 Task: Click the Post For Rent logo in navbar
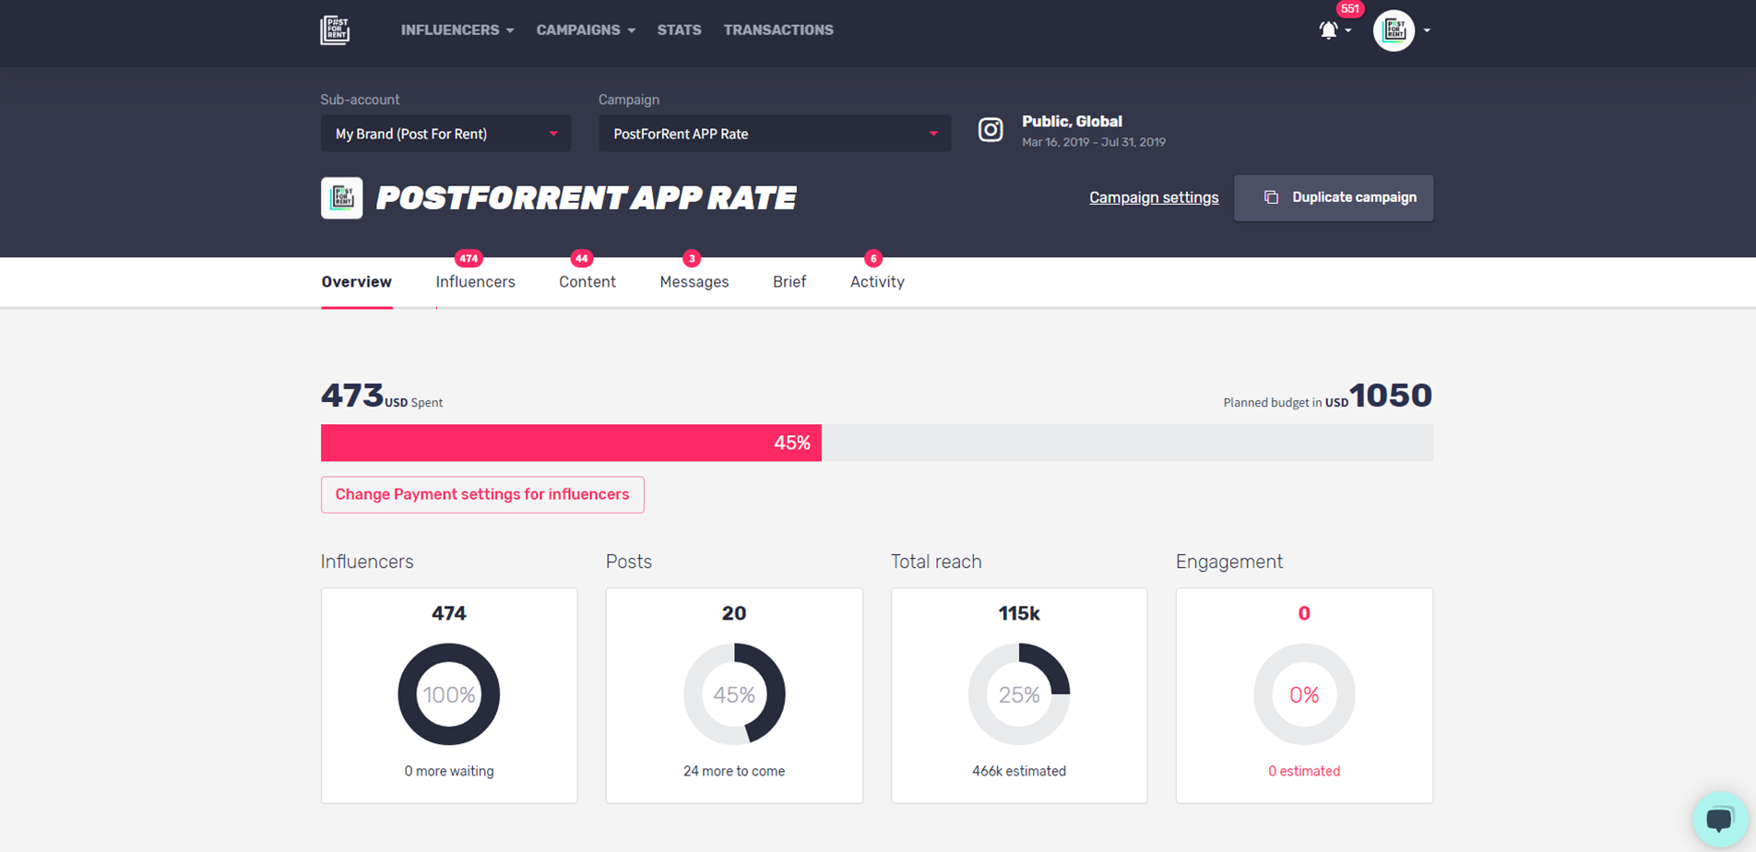pyautogui.click(x=335, y=30)
